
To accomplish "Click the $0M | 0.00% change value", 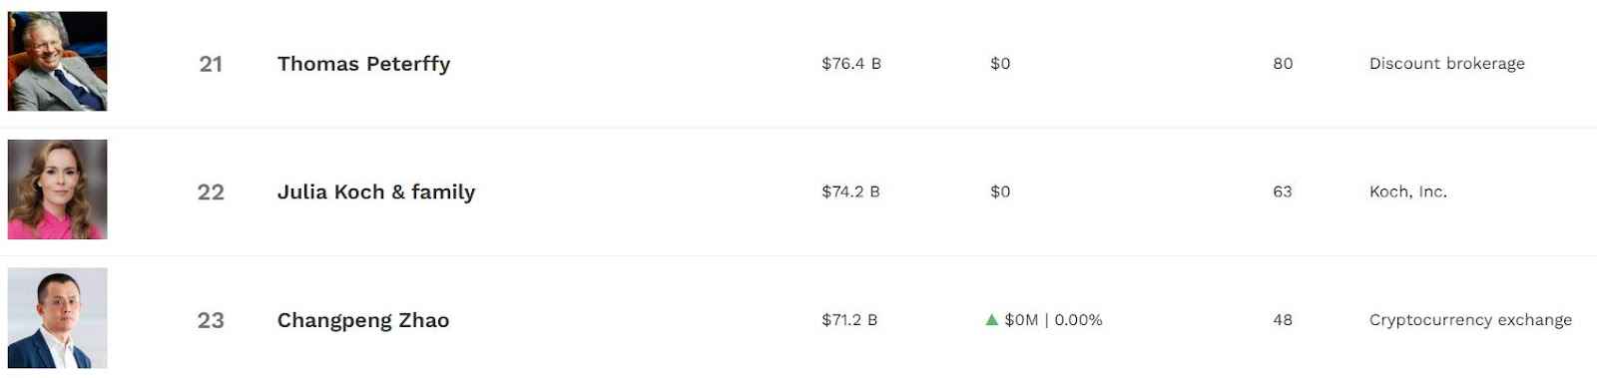I will (1053, 320).
